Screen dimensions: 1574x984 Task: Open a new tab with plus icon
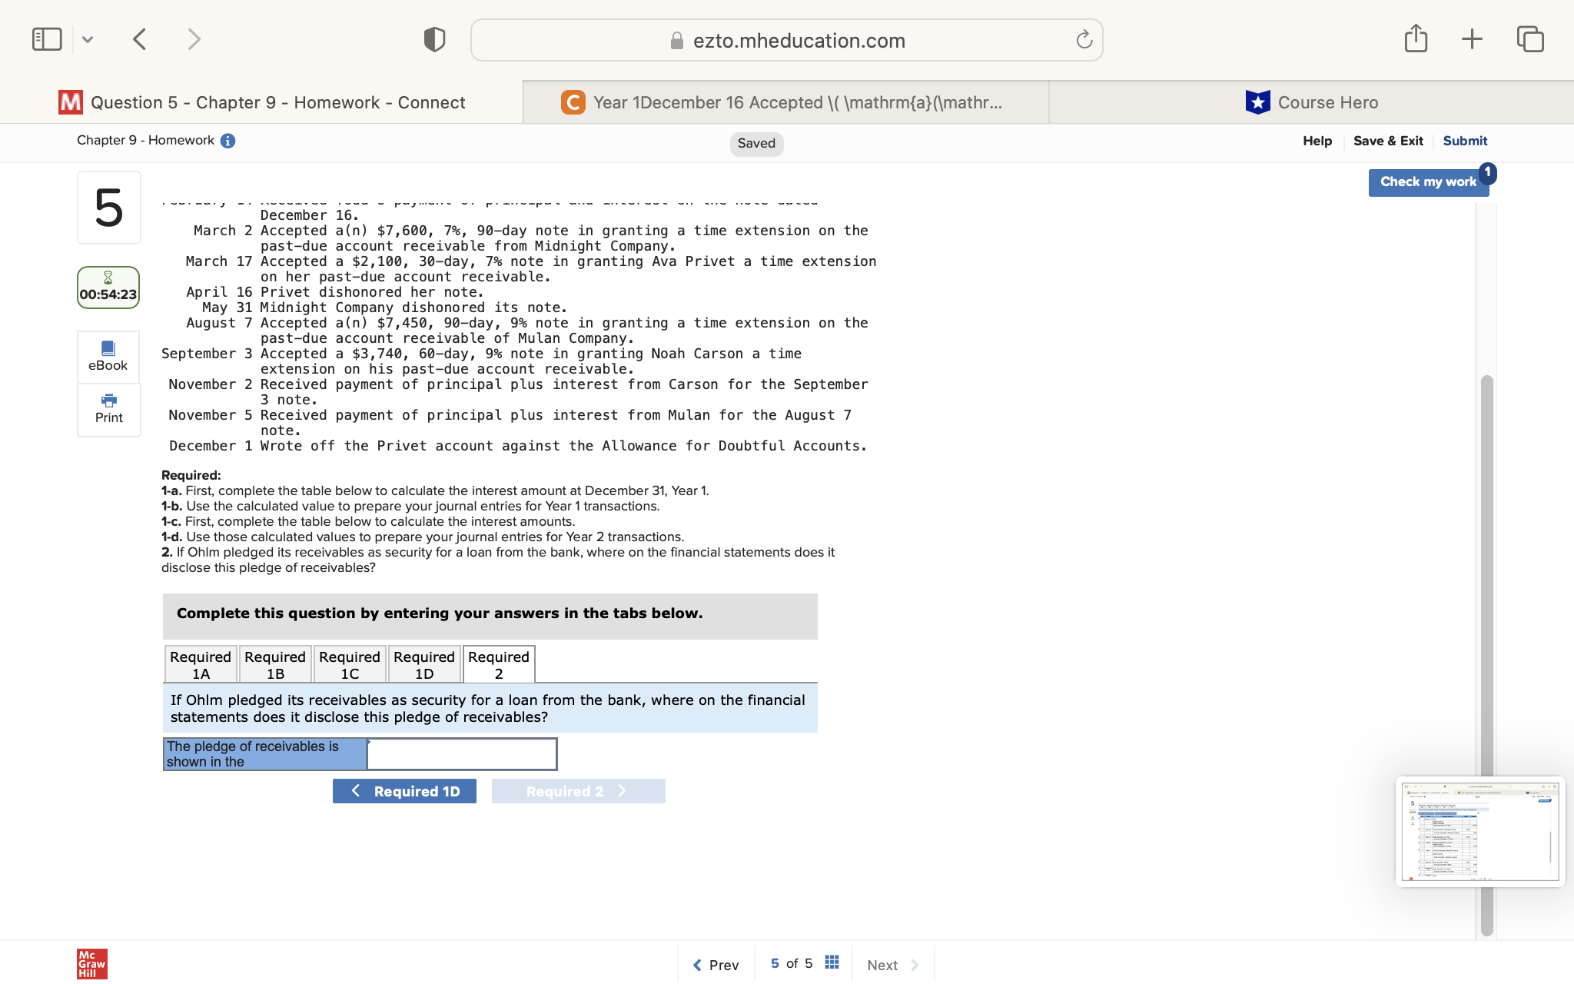pos(1472,39)
